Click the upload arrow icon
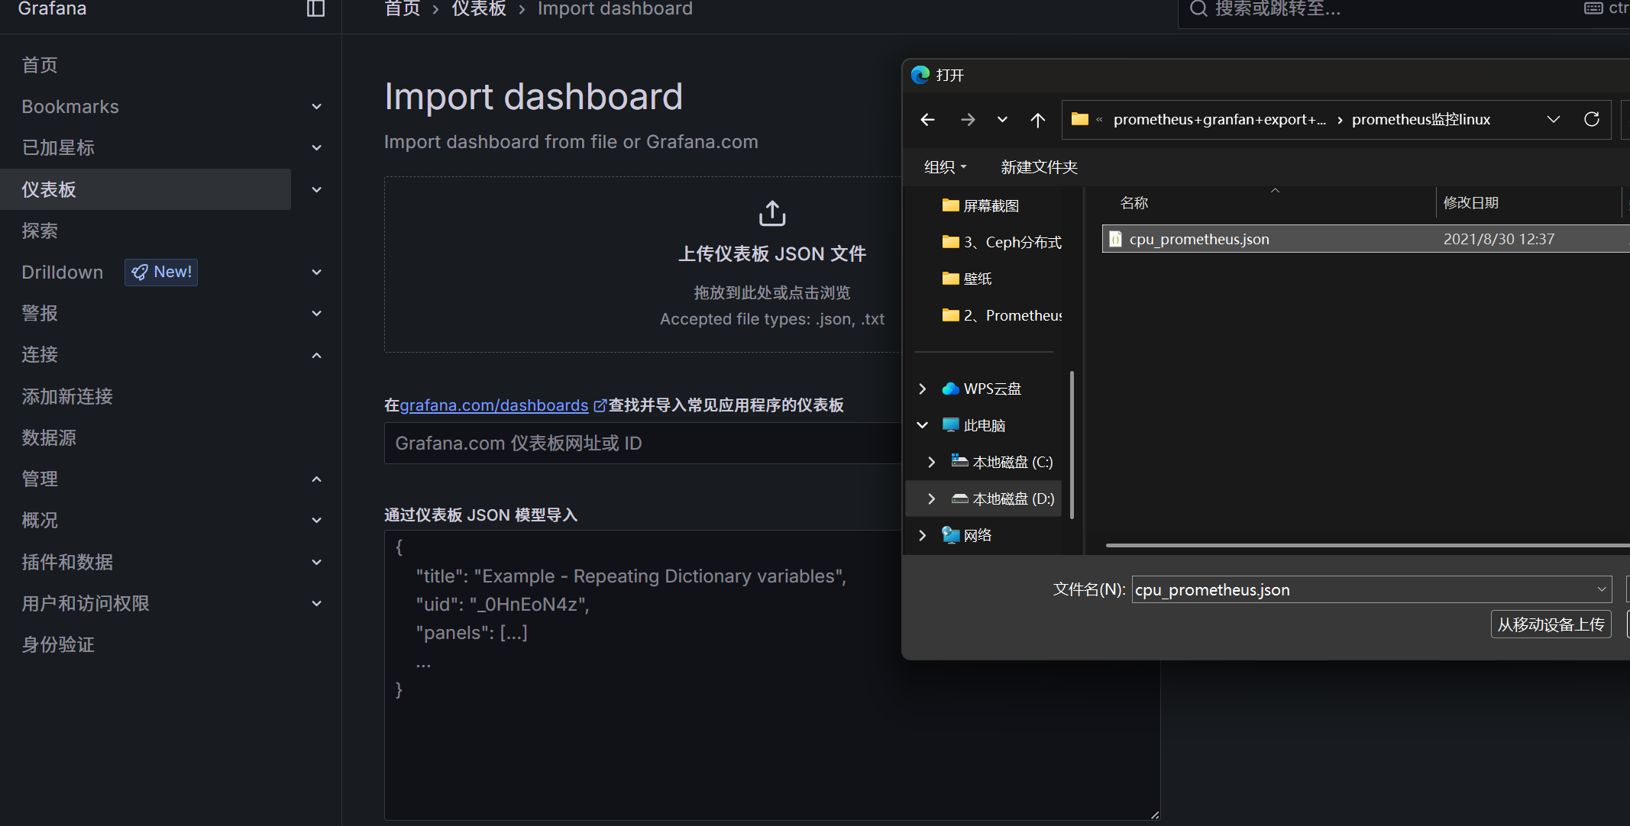Viewport: 1630px width, 826px height. [x=772, y=213]
